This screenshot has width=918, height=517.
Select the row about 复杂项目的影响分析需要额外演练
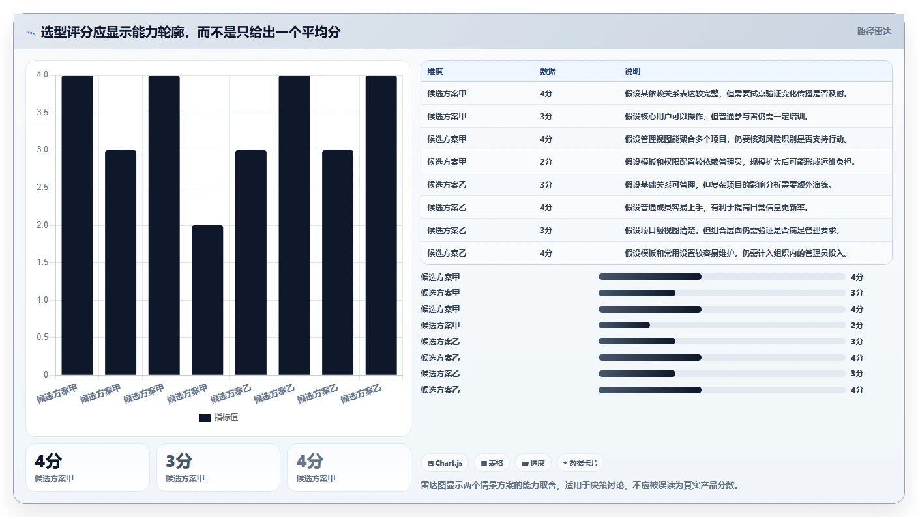tap(656, 185)
